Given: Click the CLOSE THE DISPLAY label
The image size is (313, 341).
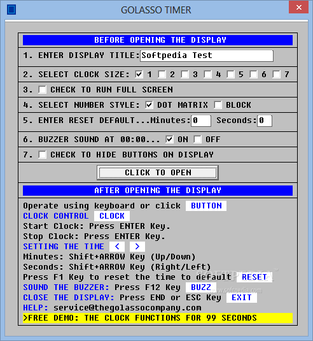Looking at the screenshot, I should (x=69, y=298).
